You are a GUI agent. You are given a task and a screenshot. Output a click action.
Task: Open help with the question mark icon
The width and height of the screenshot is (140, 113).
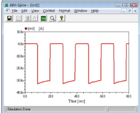[62, 18]
